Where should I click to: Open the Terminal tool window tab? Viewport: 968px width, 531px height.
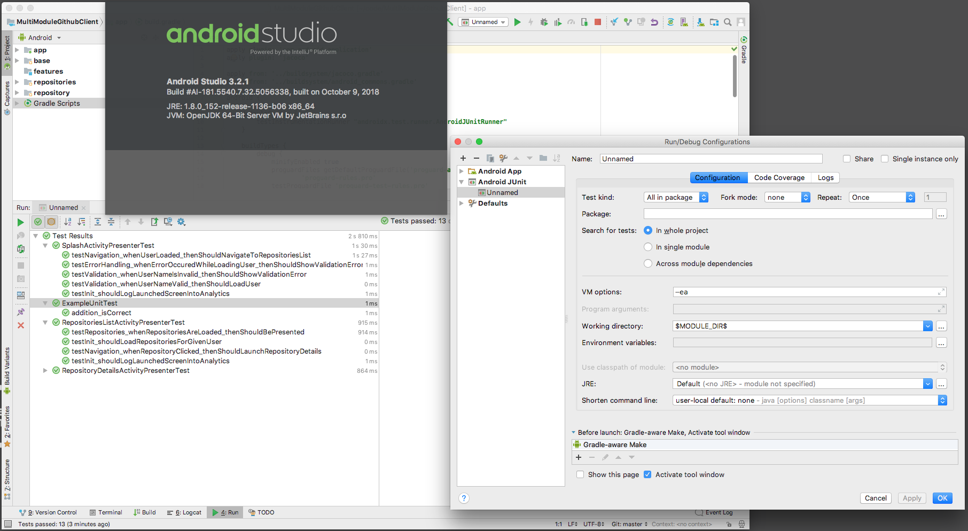pyautogui.click(x=106, y=512)
